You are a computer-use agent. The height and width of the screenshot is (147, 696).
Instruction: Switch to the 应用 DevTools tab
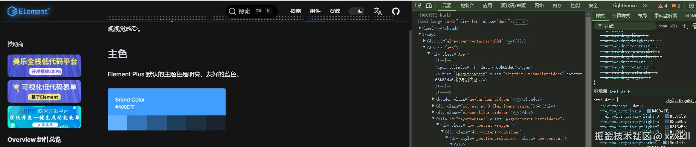488,6
